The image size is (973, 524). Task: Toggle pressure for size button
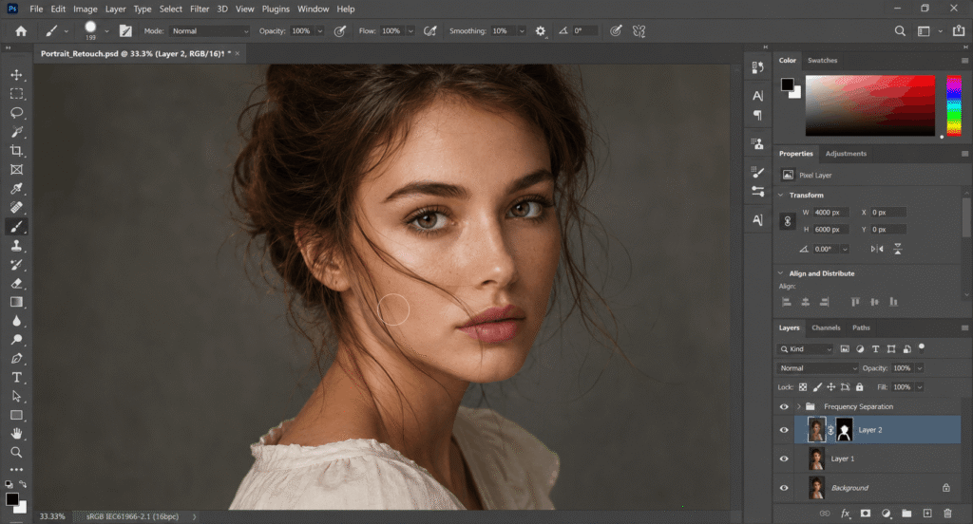click(616, 31)
